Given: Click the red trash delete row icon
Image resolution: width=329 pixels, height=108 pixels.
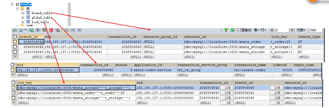Looking at the screenshot, I should pyautogui.click(x=51, y=30).
